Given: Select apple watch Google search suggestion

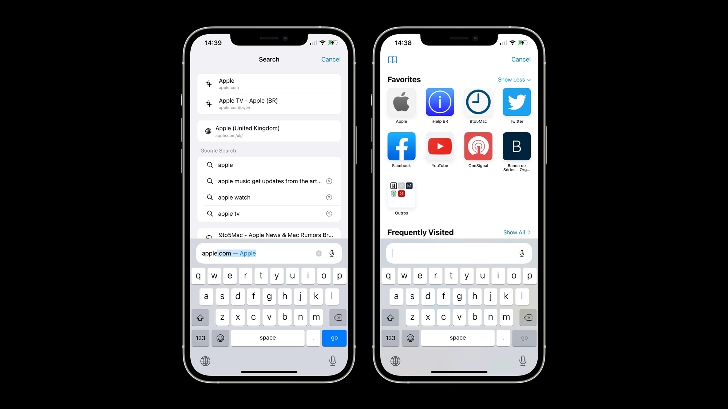Looking at the screenshot, I should pyautogui.click(x=269, y=197).
